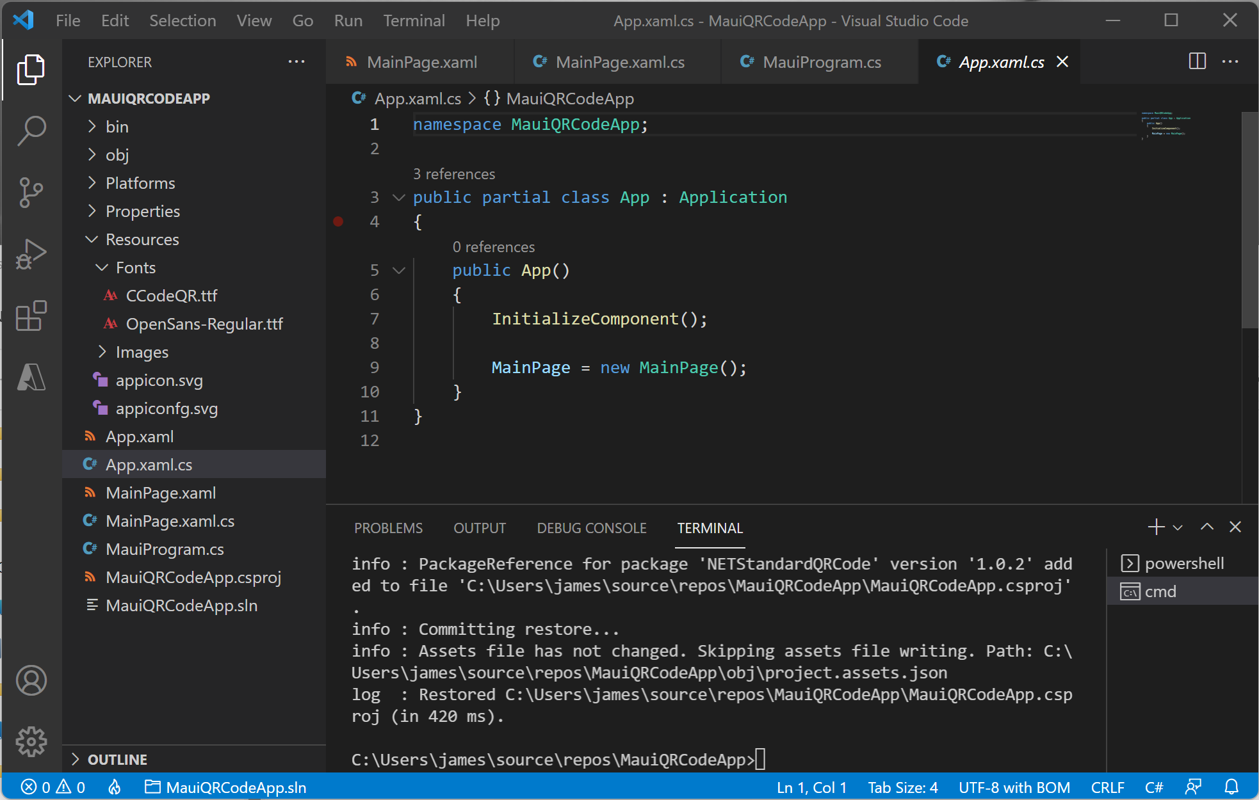Screen dimensions: 1259x800
Task: Open the Source Control view
Action: 31,193
